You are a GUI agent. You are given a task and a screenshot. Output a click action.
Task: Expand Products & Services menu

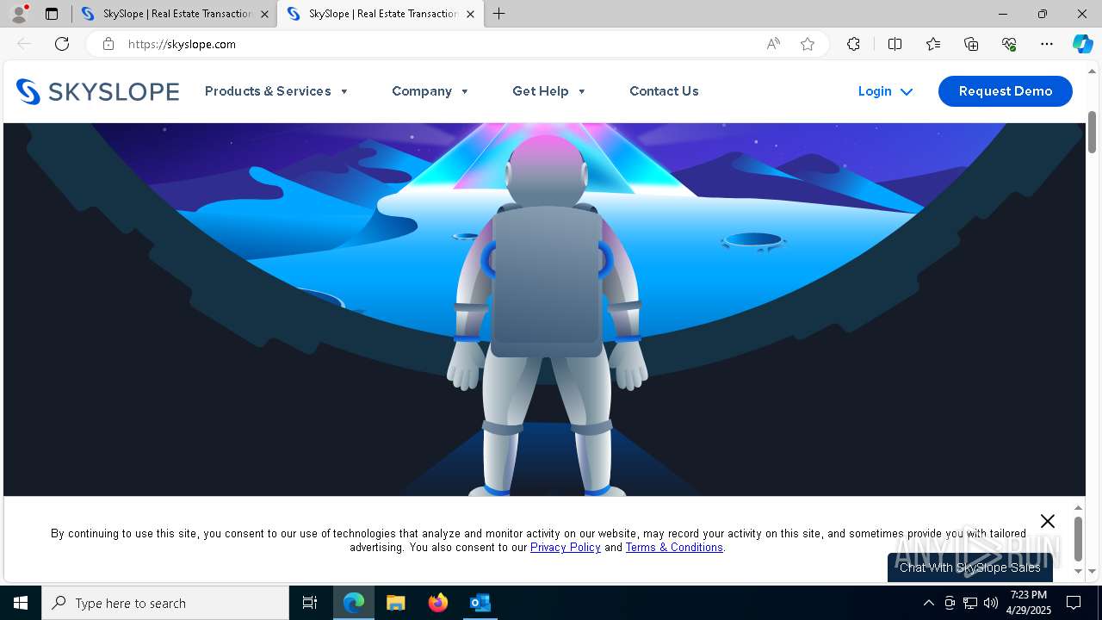276,91
